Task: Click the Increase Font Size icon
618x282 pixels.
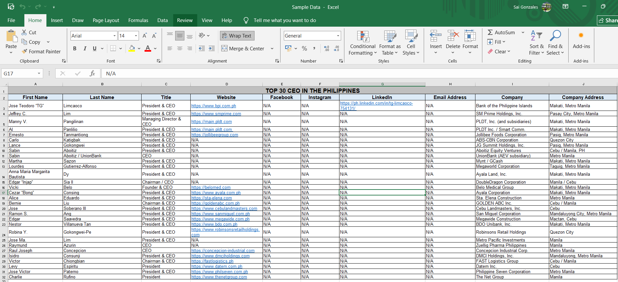Action: (145, 36)
